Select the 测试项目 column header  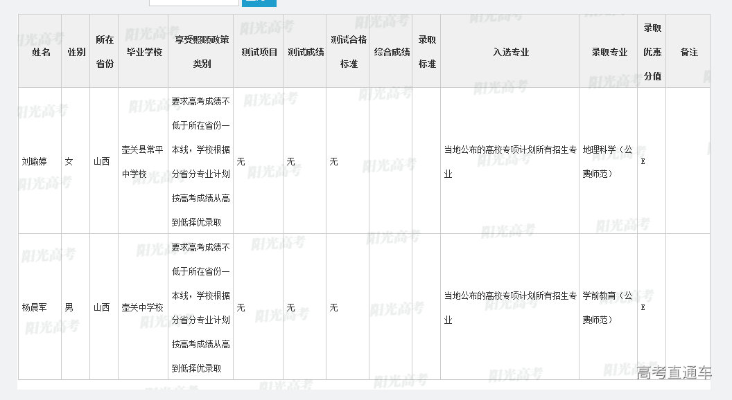click(259, 52)
